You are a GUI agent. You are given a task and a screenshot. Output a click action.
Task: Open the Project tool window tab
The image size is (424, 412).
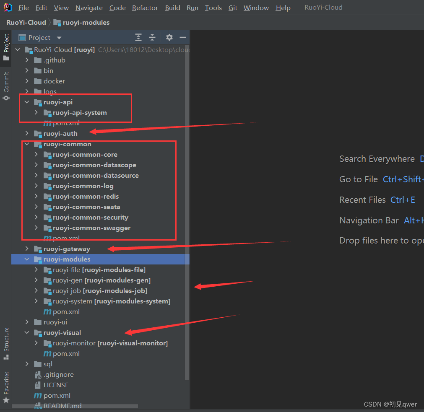click(6, 47)
